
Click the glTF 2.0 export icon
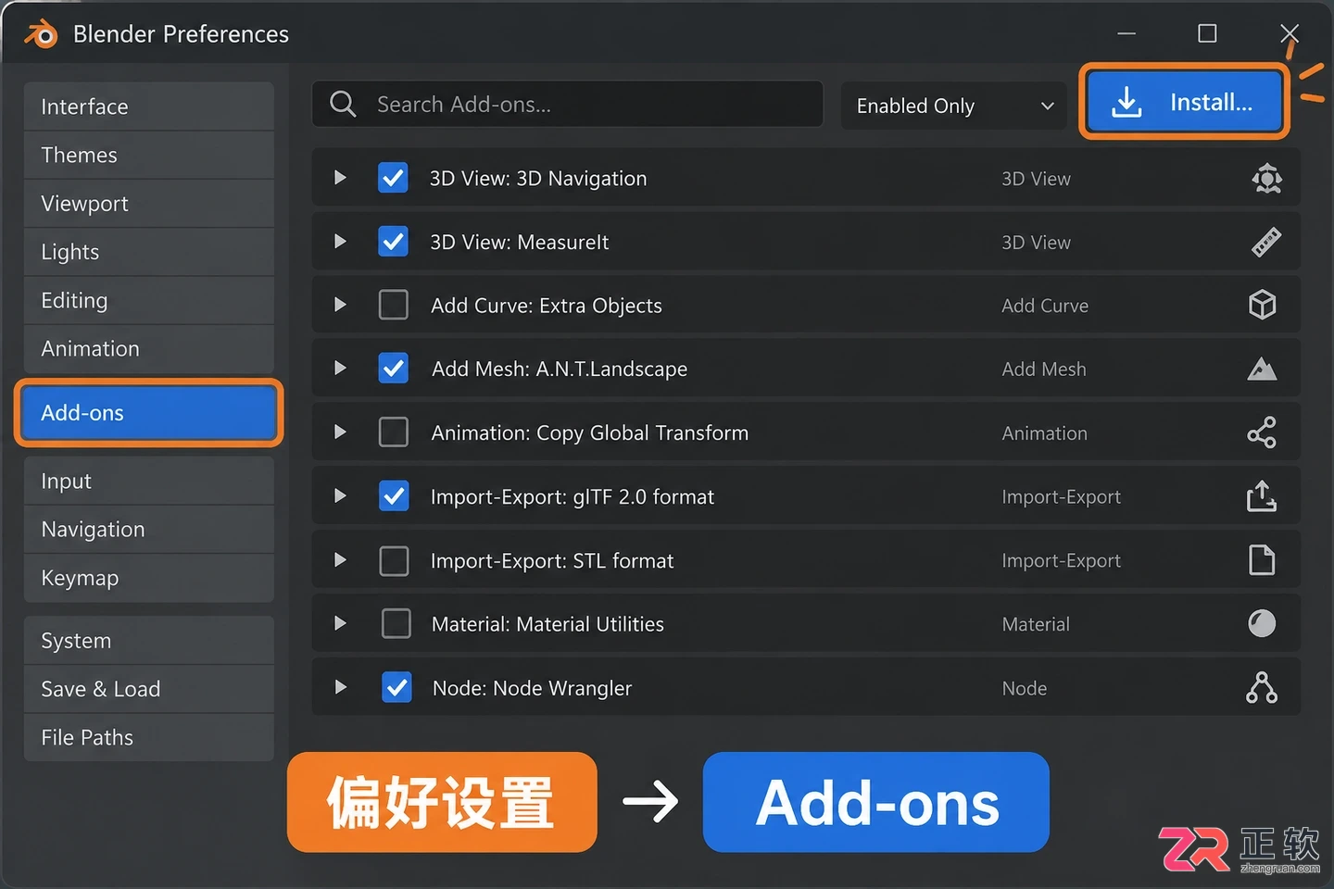(x=1262, y=496)
